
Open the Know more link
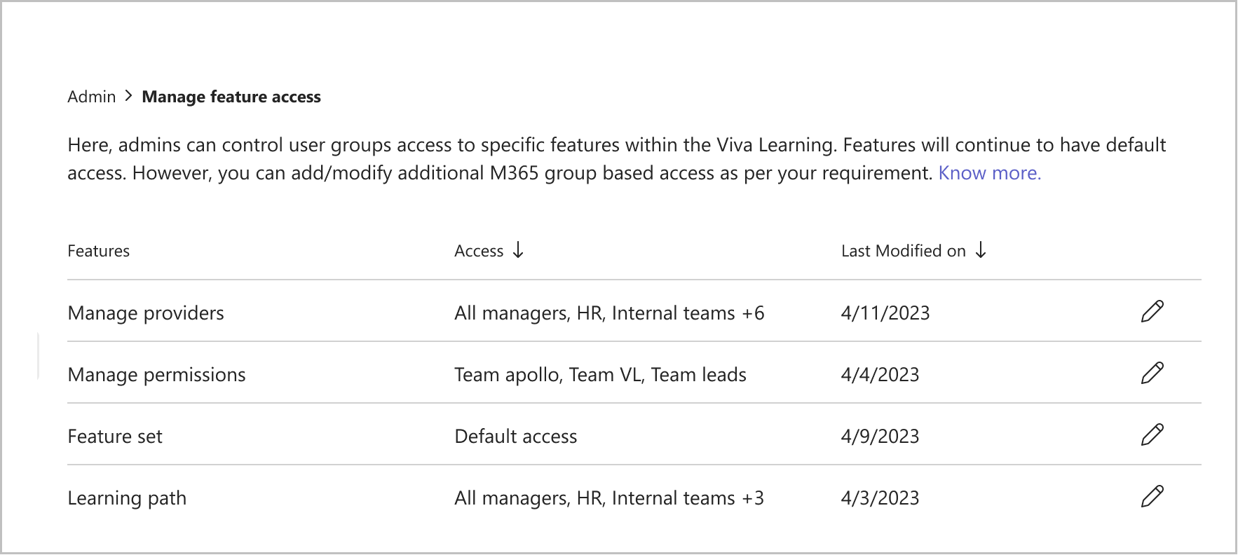989,172
